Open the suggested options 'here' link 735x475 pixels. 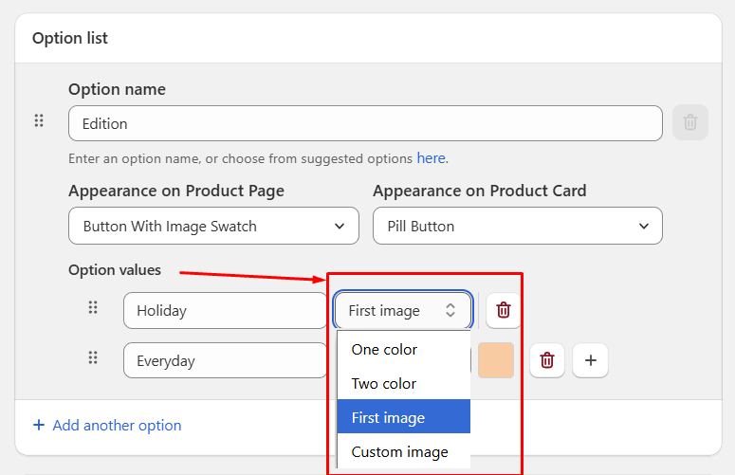pyautogui.click(x=432, y=158)
